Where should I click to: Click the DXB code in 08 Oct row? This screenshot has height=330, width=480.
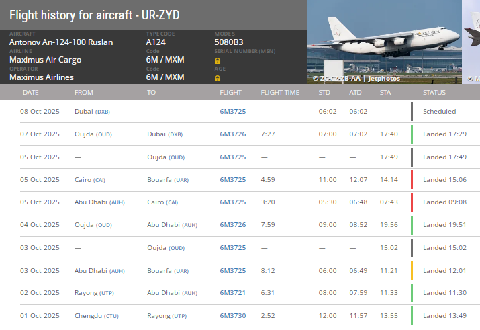(103, 112)
